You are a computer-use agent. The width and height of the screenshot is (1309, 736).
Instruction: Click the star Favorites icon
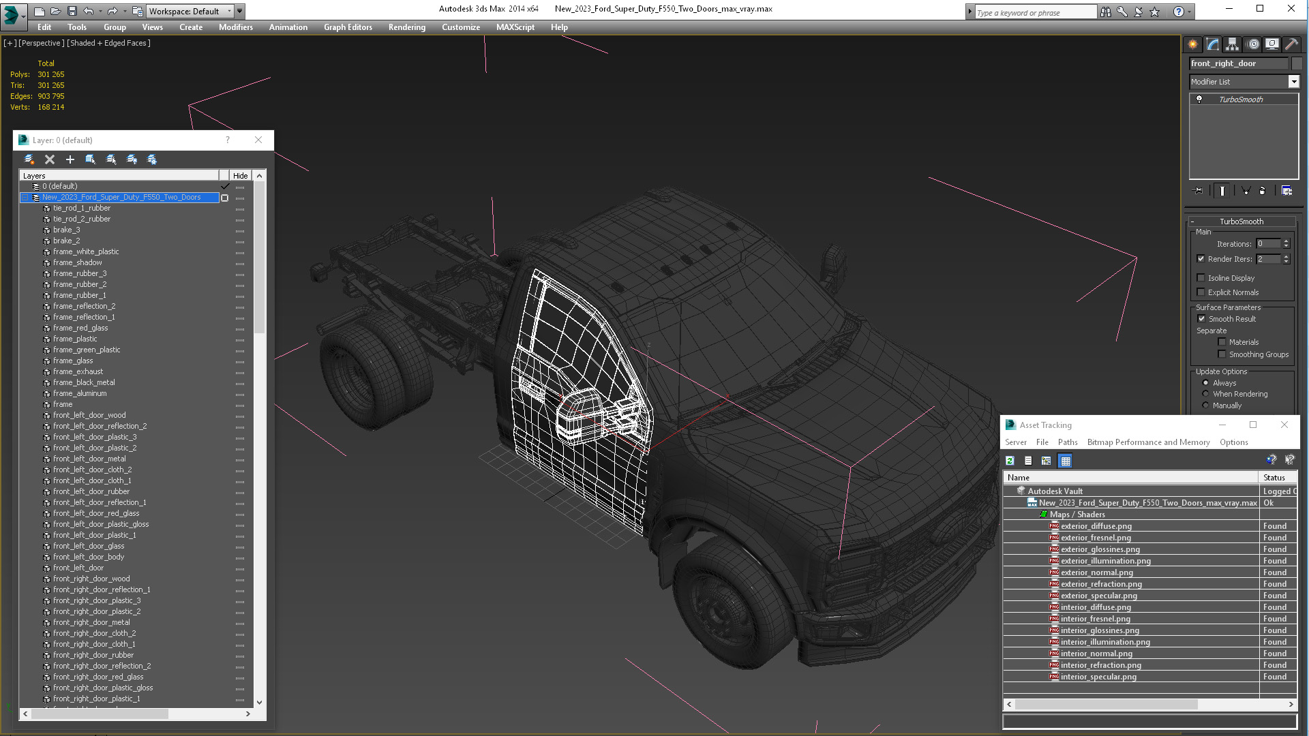click(1154, 12)
